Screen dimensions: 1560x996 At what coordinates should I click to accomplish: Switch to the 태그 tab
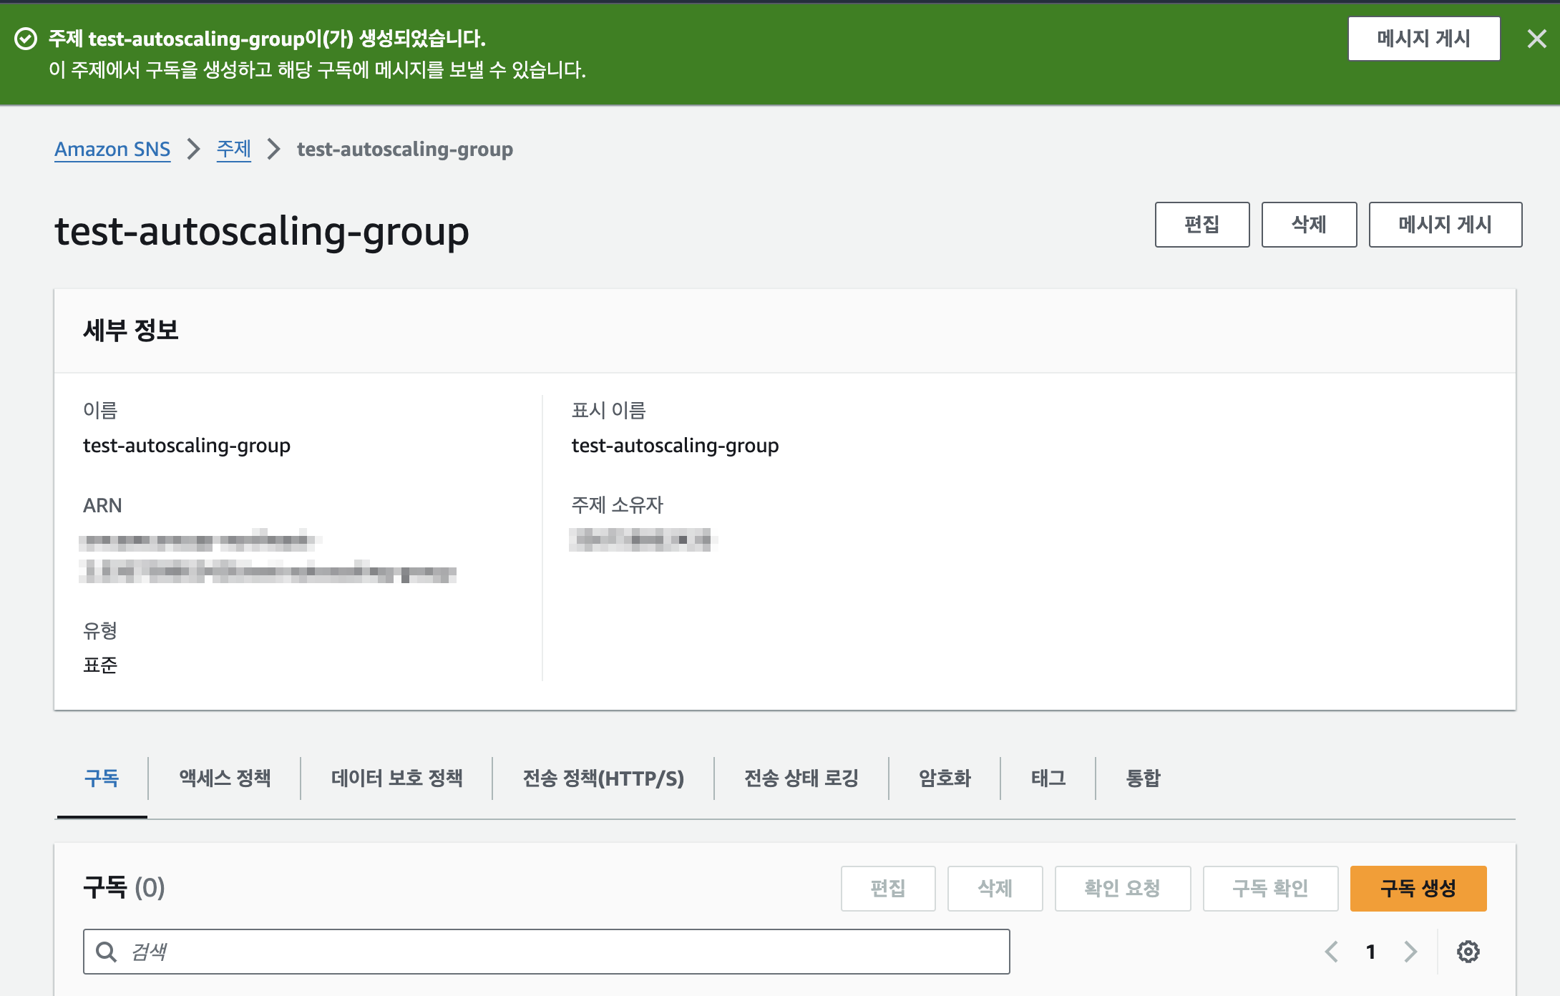click(1048, 778)
